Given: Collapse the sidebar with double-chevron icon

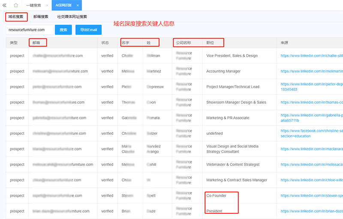Looking at the screenshot, I should point(5,5).
